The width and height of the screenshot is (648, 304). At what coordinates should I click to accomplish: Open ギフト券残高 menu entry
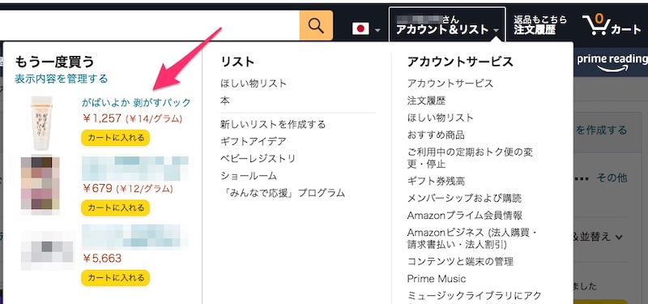click(436, 181)
